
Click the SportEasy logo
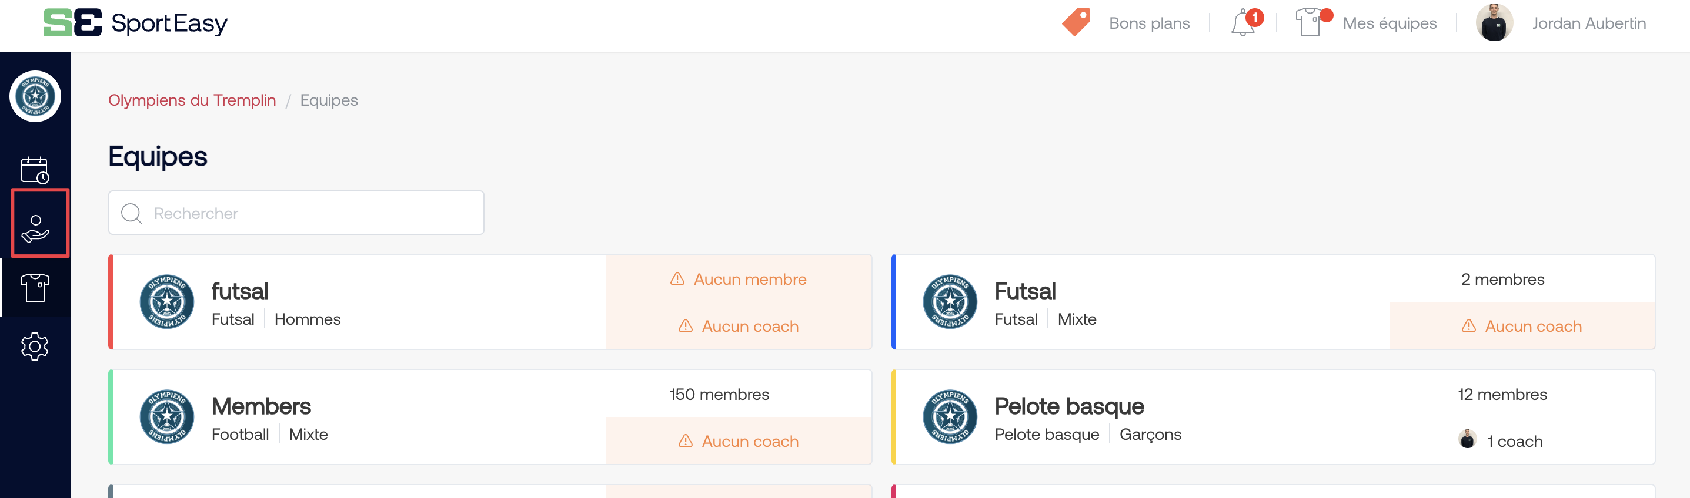pos(135,23)
